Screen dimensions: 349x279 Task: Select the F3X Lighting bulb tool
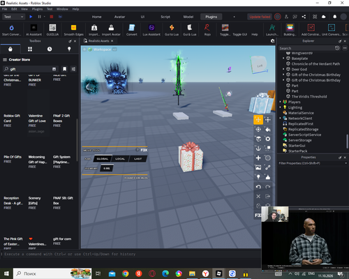[x=258, y=177]
